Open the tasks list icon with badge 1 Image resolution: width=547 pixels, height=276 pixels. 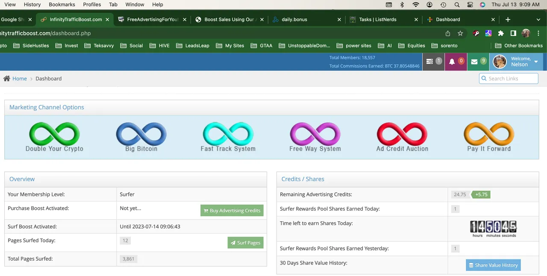433,62
